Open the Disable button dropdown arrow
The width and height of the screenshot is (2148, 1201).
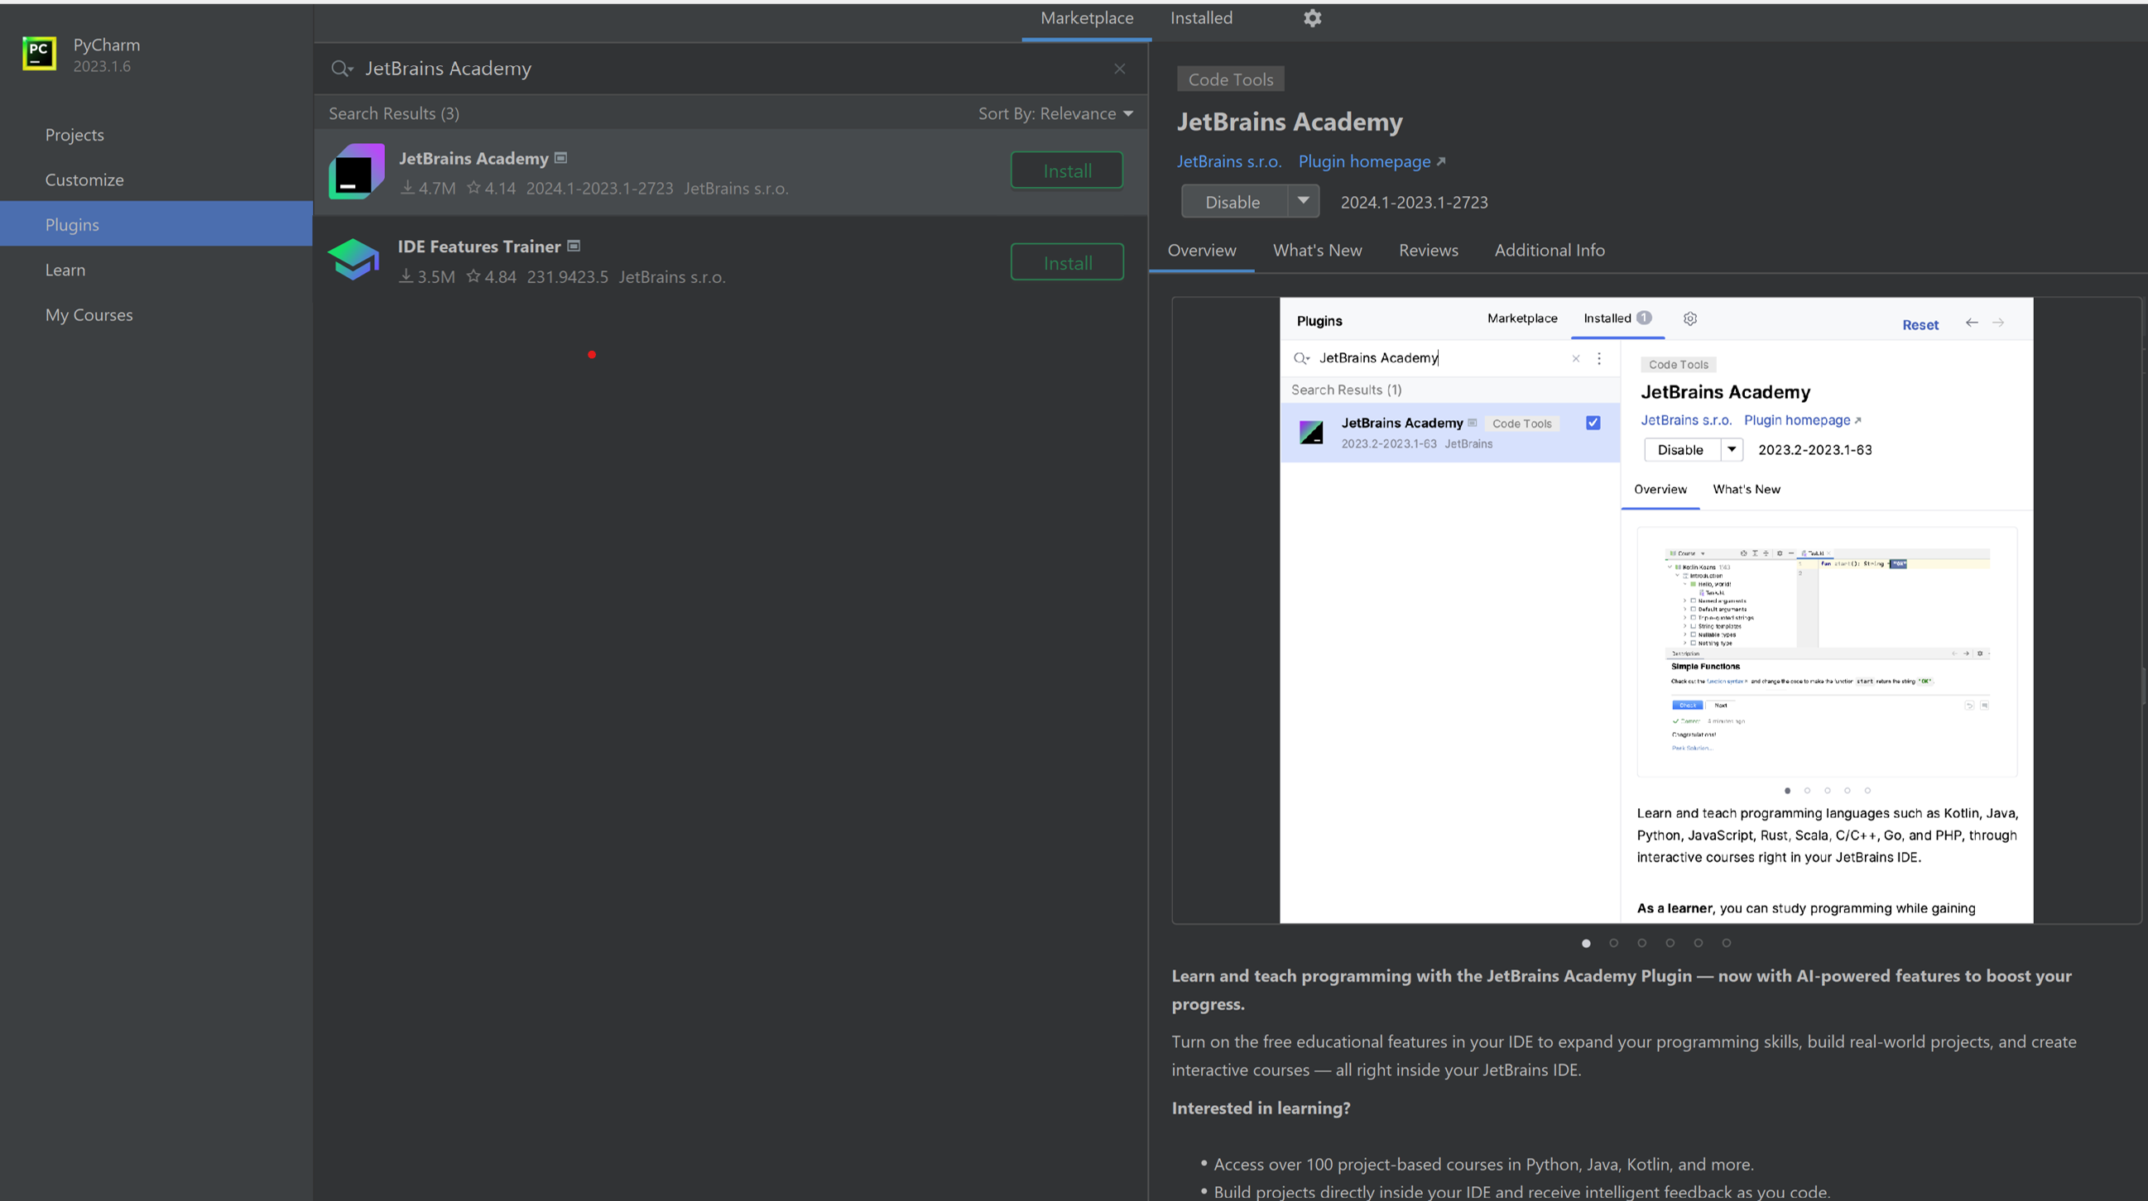(1304, 202)
